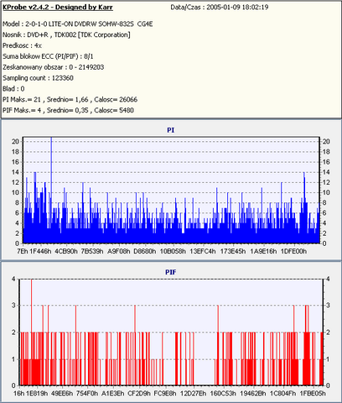
Task: Click the Zeskanowany obszar range line
Action: (x=54, y=67)
